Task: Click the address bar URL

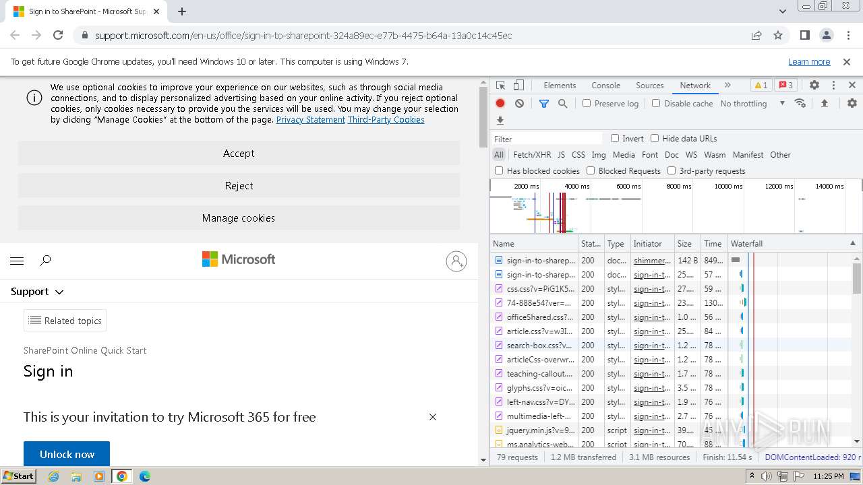Action: pos(303,36)
